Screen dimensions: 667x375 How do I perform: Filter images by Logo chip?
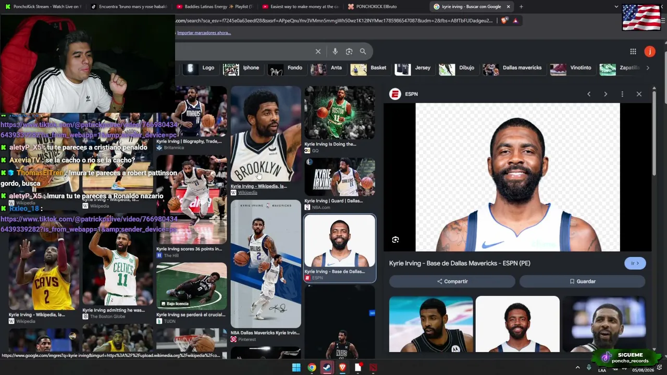coord(201,68)
